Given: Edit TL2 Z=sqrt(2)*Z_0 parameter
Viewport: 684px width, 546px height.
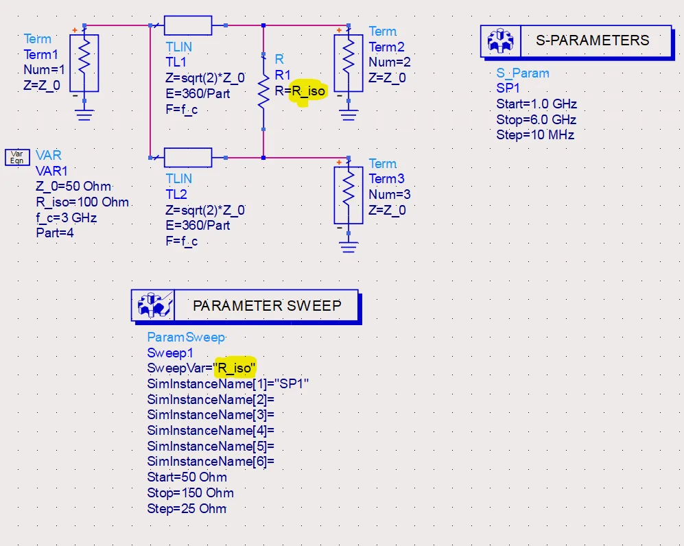Looking at the screenshot, I should point(205,210).
